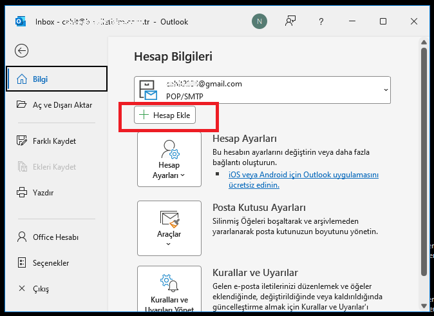Open Seçenekler from the sidebar
434x316 pixels.
click(x=57, y=262)
